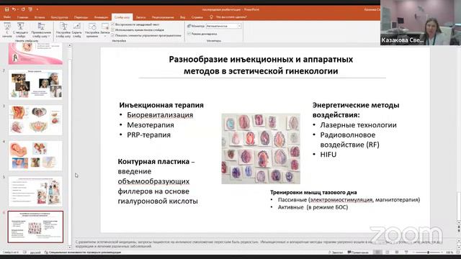Open Настройка слайд-шоу settings
Screen dimensions: 461x259
(x=63, y=30)
